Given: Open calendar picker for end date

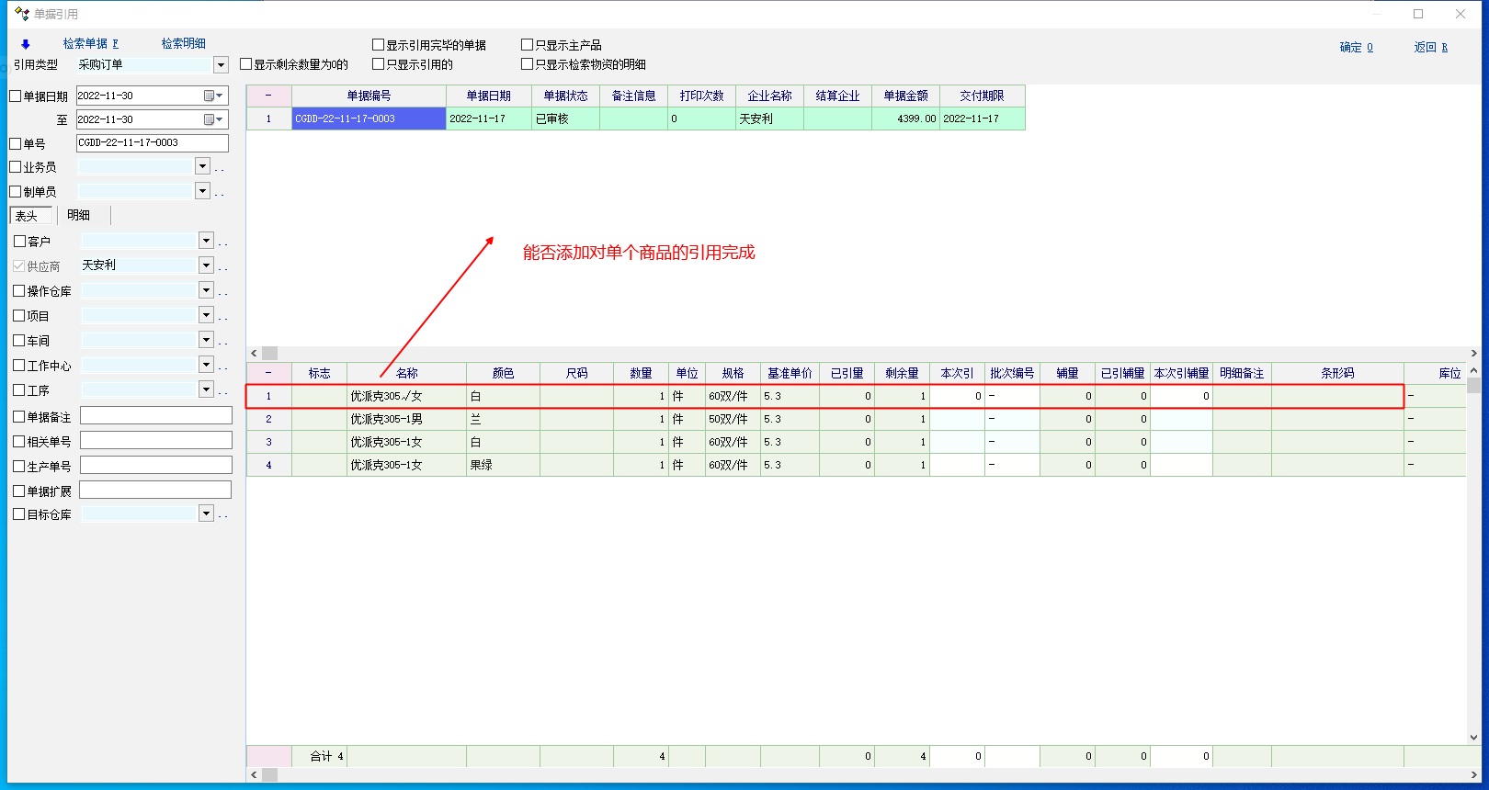Looking at the screenshot, I should [212, 119].
